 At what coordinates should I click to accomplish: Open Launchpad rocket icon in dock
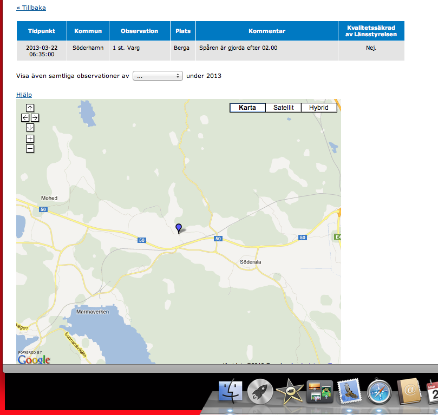(260, 392)
